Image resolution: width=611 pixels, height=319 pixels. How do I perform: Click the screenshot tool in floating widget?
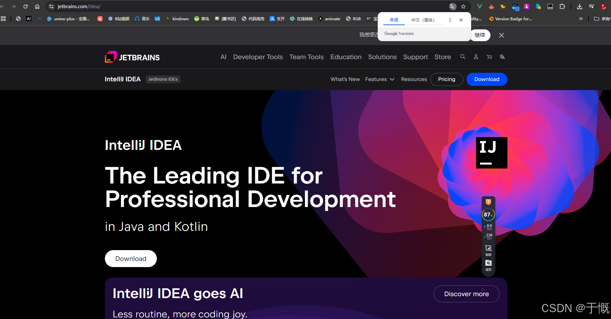point(488,250)
